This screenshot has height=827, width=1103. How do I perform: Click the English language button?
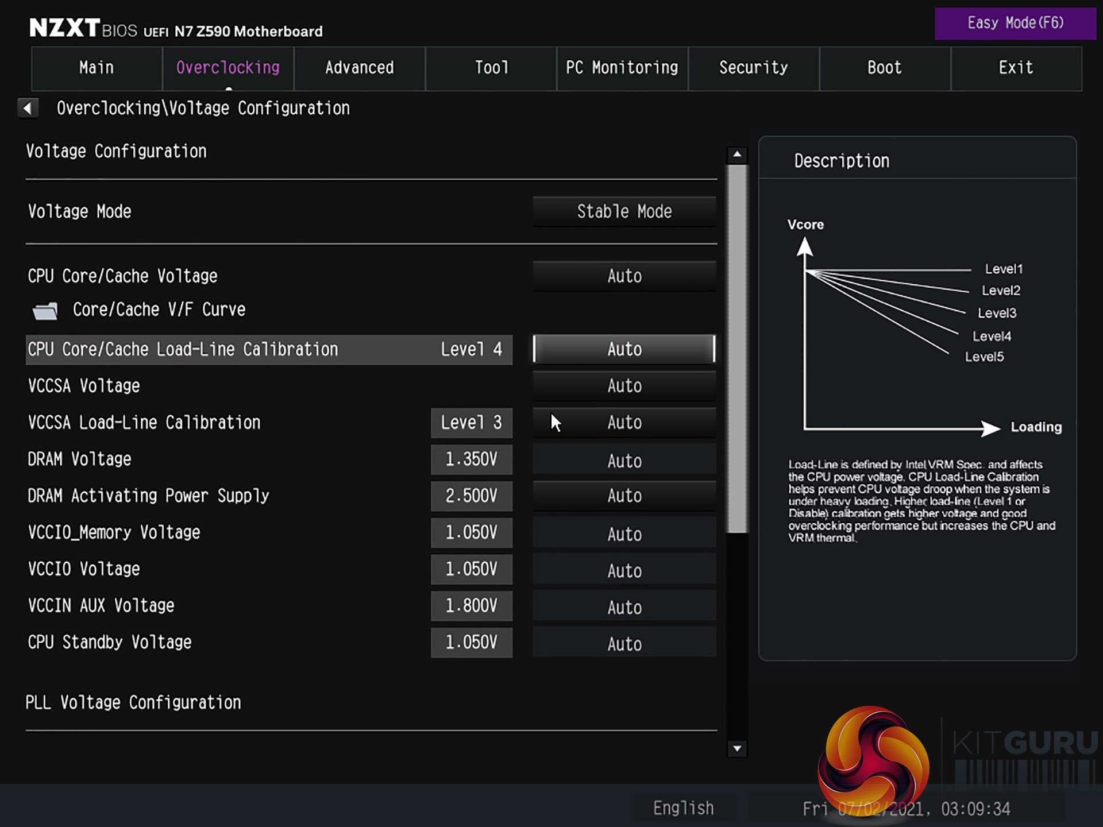pos(683,808)
